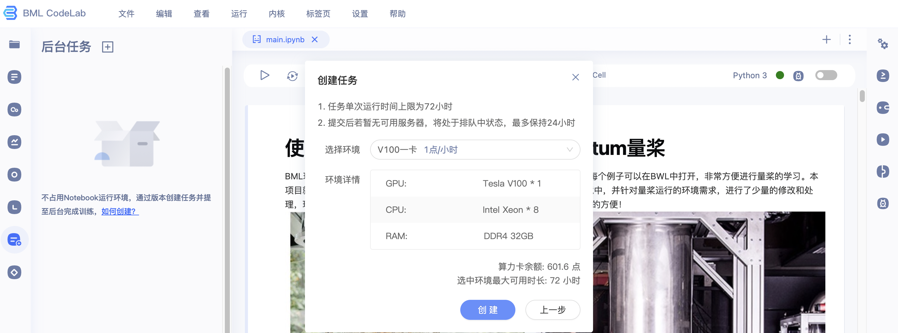Click the new task plus icon beside 后台任务
The width and height of the screenshot is (898, 333).
tap(108, 47)
